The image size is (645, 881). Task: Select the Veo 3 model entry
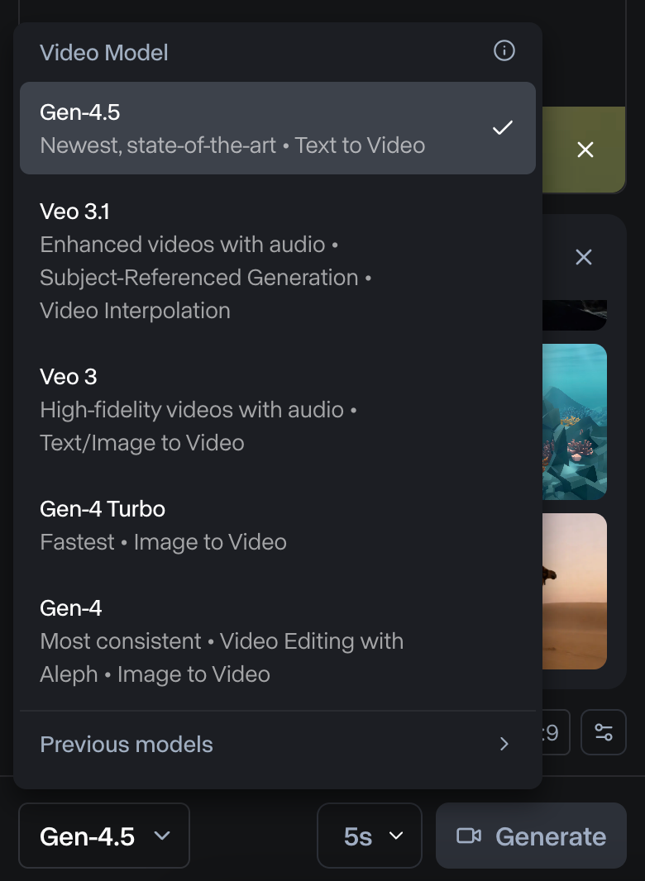click(248, 409)
